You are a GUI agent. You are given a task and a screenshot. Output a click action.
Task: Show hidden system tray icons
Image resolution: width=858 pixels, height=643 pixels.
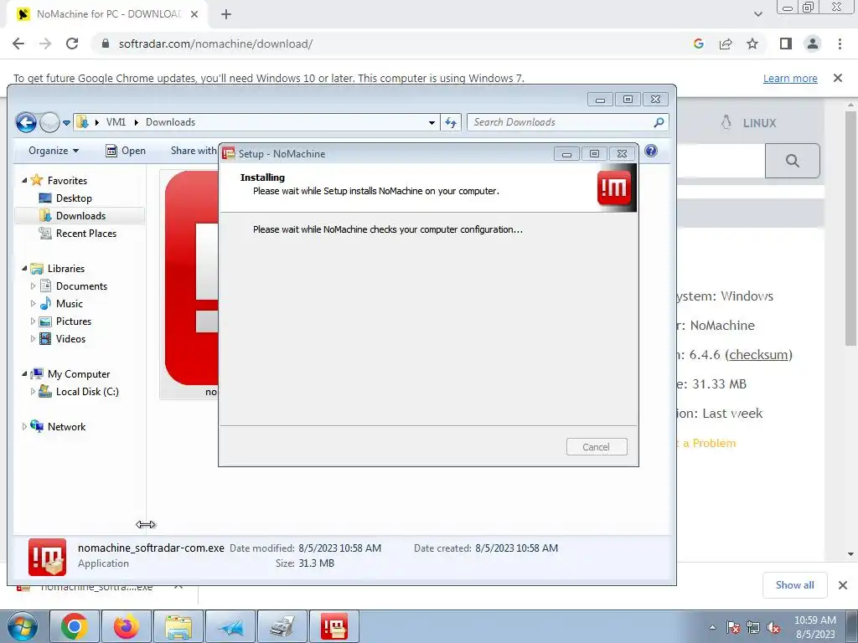click(x=712, y=627)
